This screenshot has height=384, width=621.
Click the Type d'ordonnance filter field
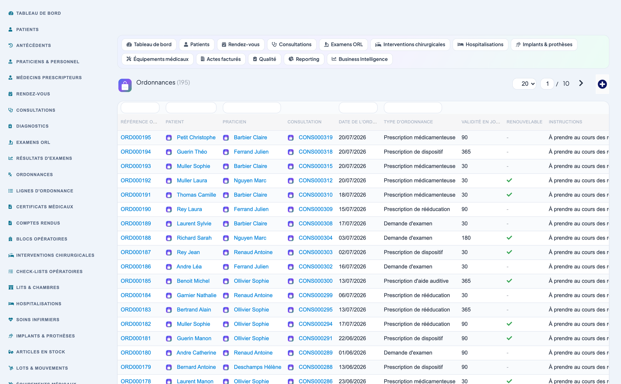click(413, 108)
